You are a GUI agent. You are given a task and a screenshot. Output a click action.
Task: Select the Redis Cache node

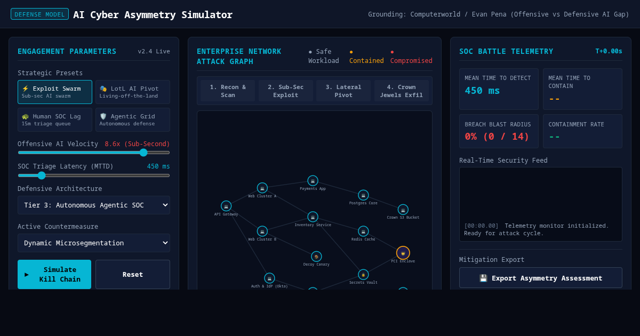(363, 231)
